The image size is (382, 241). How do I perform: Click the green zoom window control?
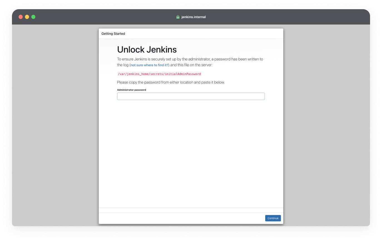33,17
